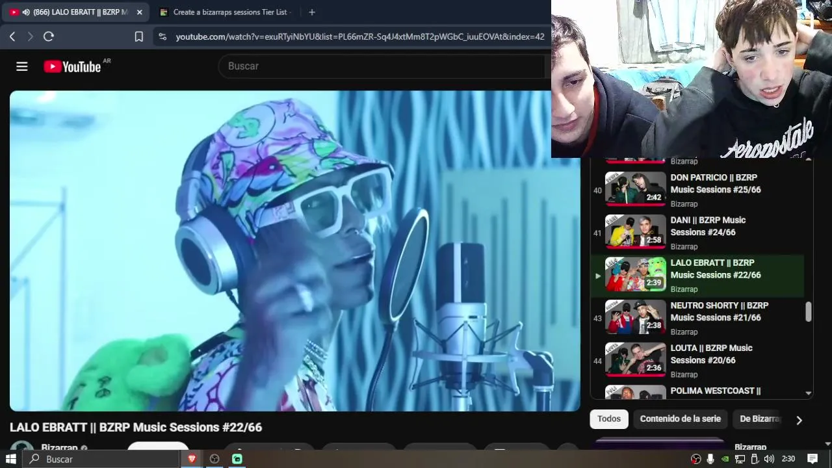
Task: Open the Windows notification center icon
Action: (x=812, y=459)
